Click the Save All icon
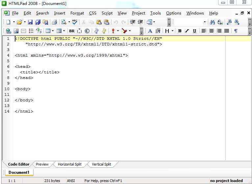 tap(38, 22)
